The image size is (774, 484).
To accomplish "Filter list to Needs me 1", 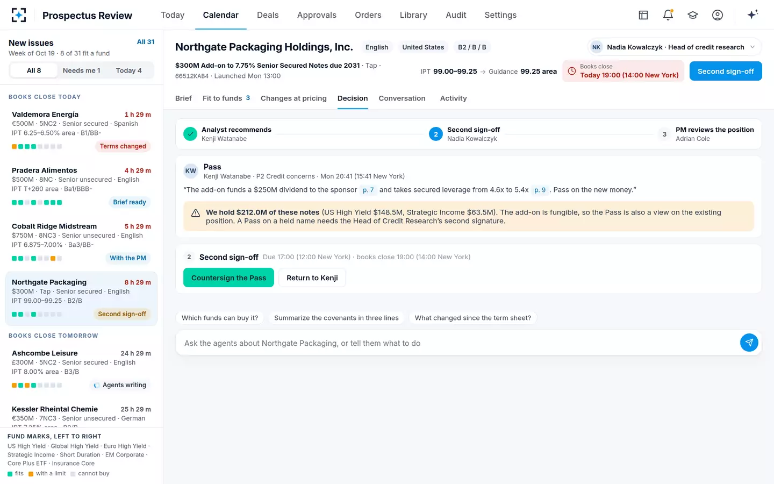I will point(81,70).
